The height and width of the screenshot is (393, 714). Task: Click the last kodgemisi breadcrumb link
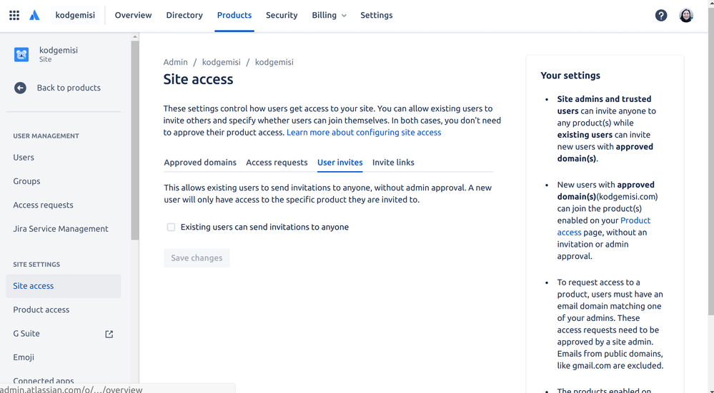pos(274,62)
